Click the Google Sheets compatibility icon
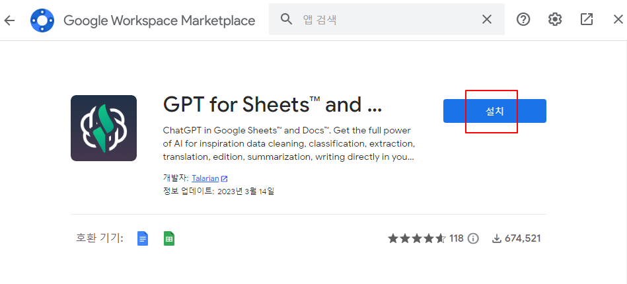Viewport: 627px width, 284px height. click(169, 238)
